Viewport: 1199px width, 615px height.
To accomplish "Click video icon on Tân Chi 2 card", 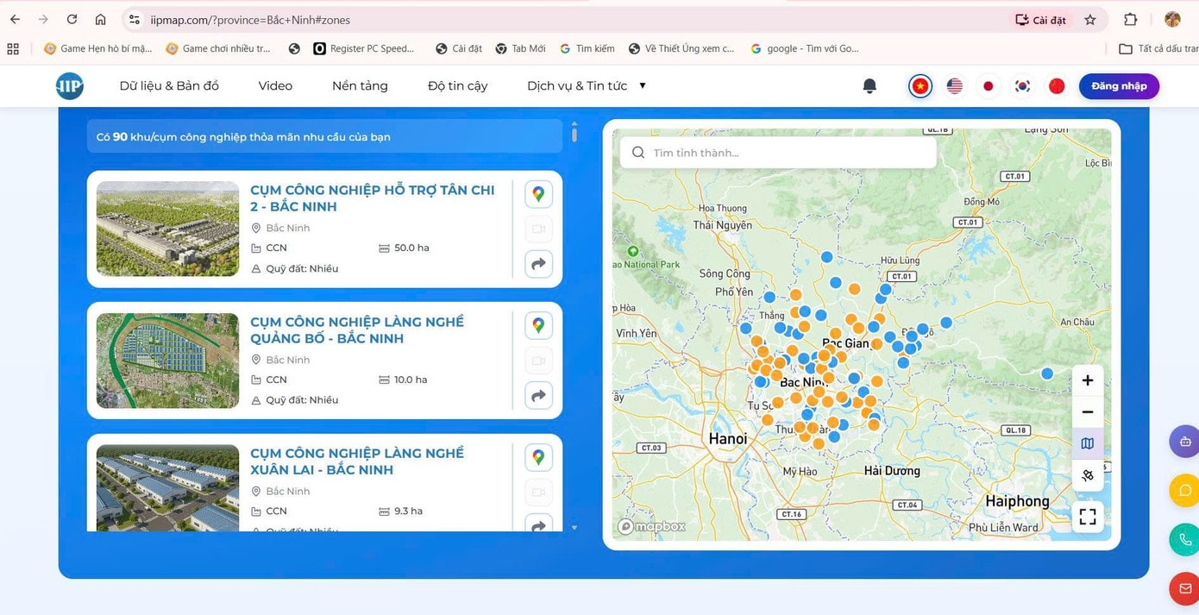I will (538, 229).
